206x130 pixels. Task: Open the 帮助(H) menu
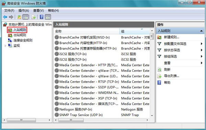53,11
